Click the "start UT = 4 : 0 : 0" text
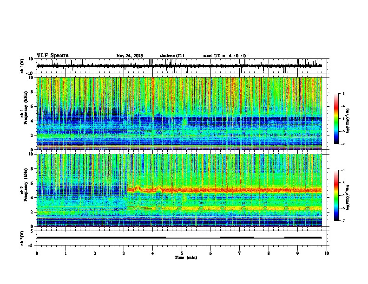 coord(224,56)
